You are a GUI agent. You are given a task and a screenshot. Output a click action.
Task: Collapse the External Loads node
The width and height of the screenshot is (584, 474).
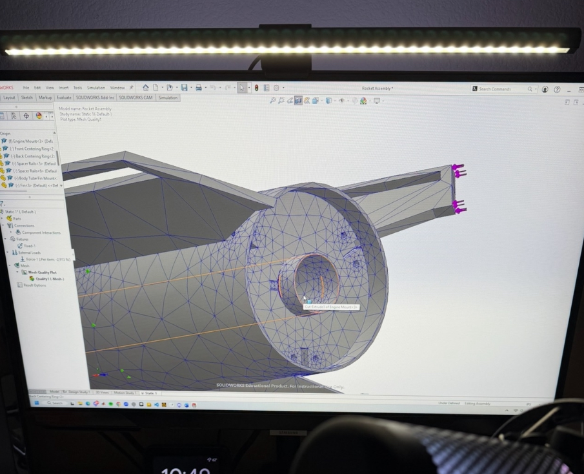coord(8,252)
